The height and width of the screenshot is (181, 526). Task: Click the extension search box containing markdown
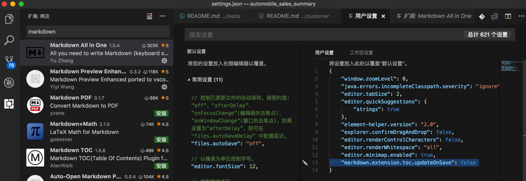(x=98, y=31)
